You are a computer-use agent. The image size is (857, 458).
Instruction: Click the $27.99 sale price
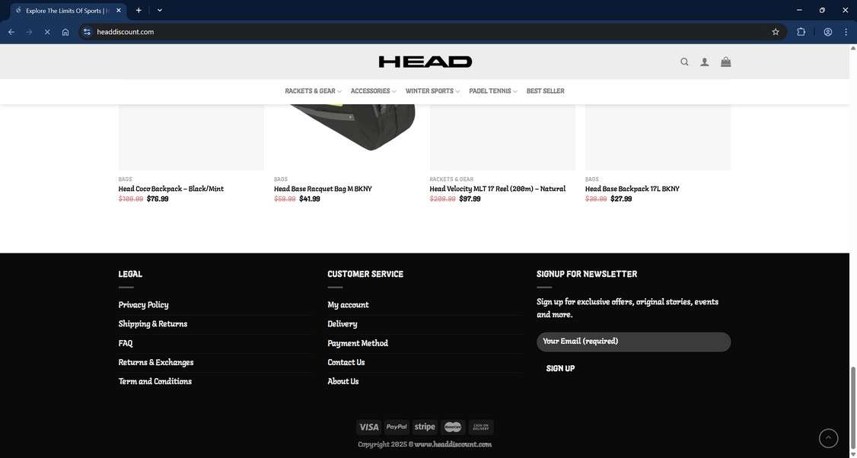[x=621, y=199]
